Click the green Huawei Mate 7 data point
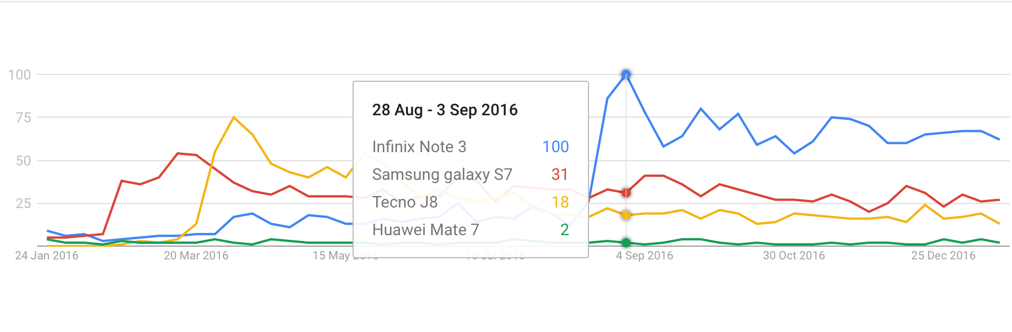 click(x=626, y=243)
